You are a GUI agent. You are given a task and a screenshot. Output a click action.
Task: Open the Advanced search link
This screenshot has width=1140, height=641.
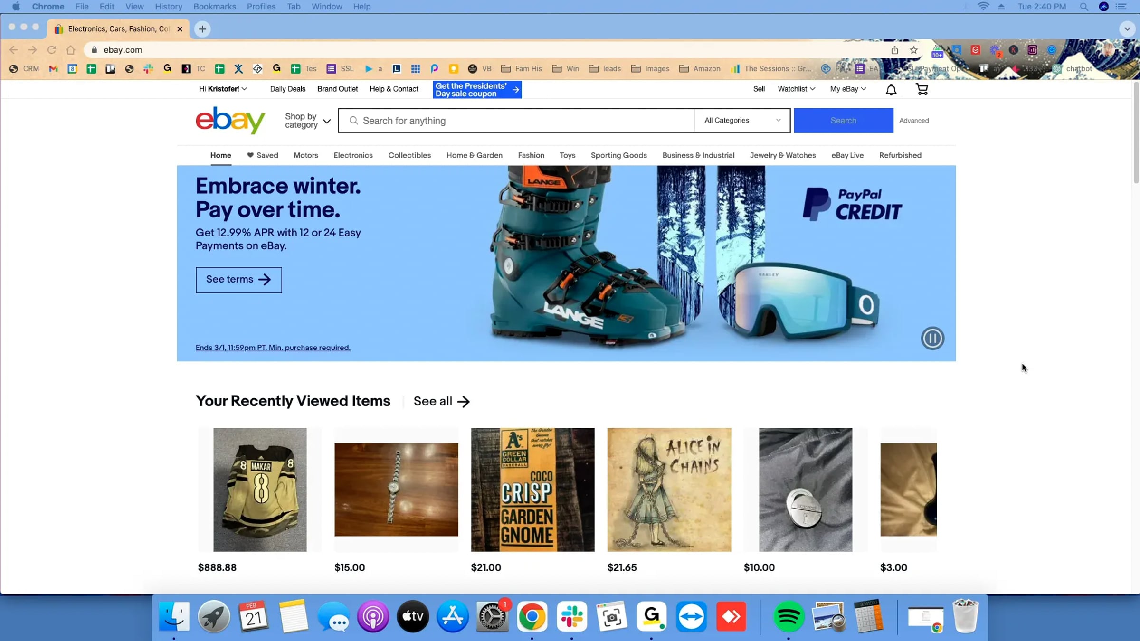(913, 121)
